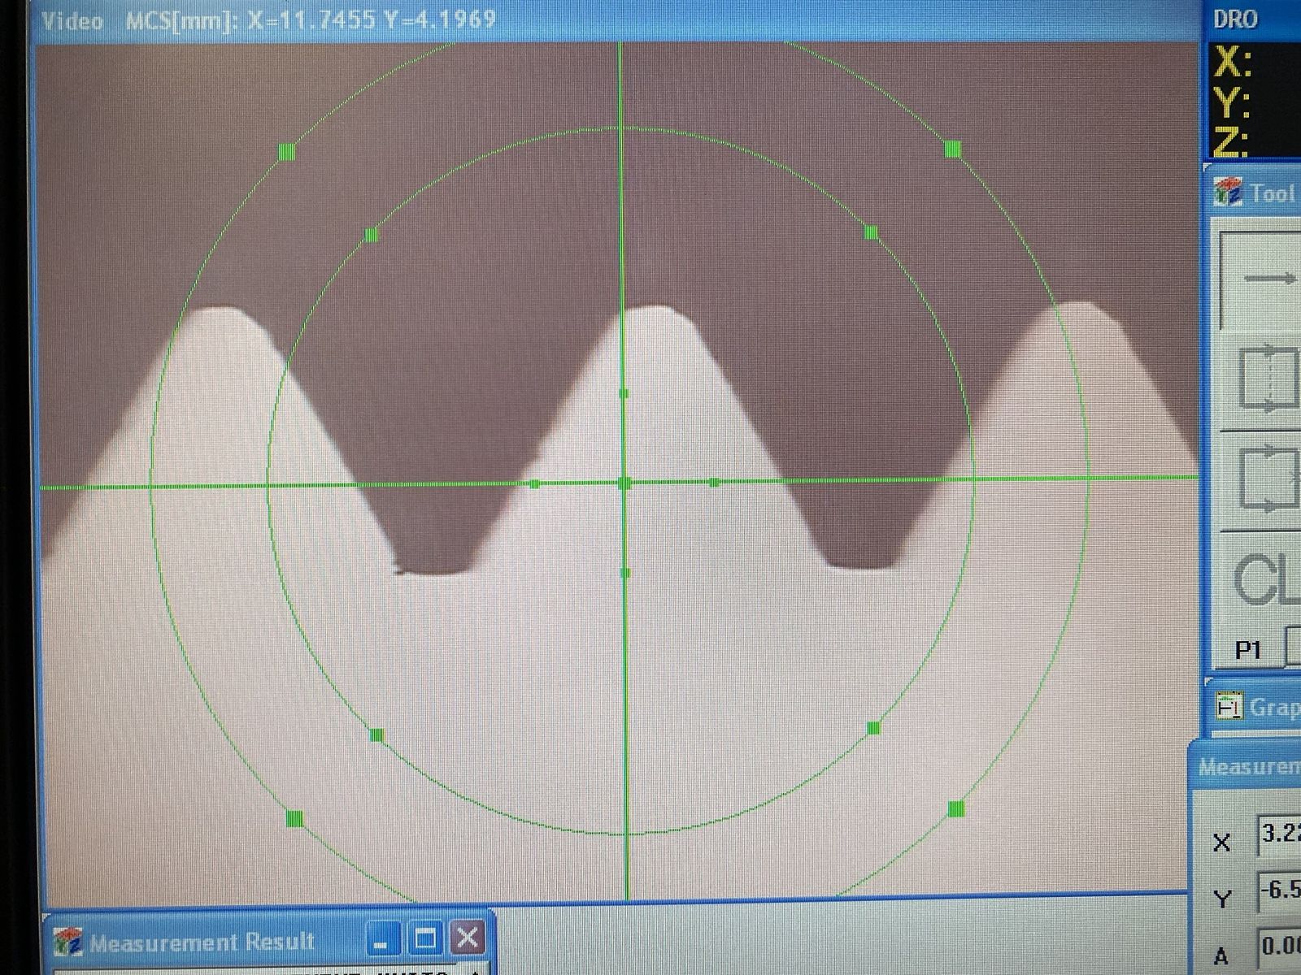Screen dimensions: 1301x975
Task: Click the lower-right handle of inner circle
Action: point(874,728)
